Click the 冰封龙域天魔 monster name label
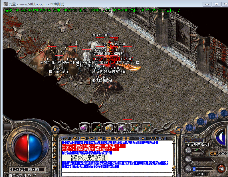The image size is (228, 177). pyautogui.click(x=128, y=63)
